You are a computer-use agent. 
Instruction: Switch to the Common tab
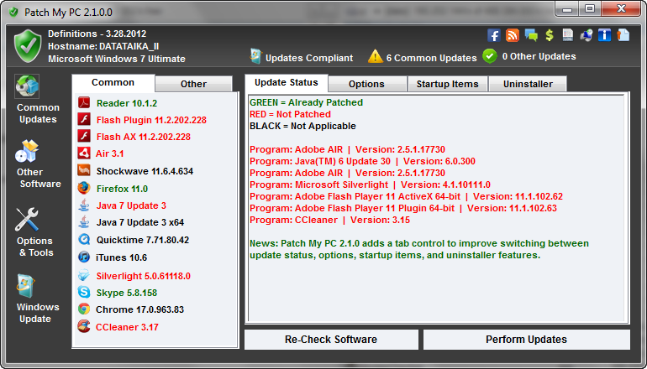click(113, 82)
